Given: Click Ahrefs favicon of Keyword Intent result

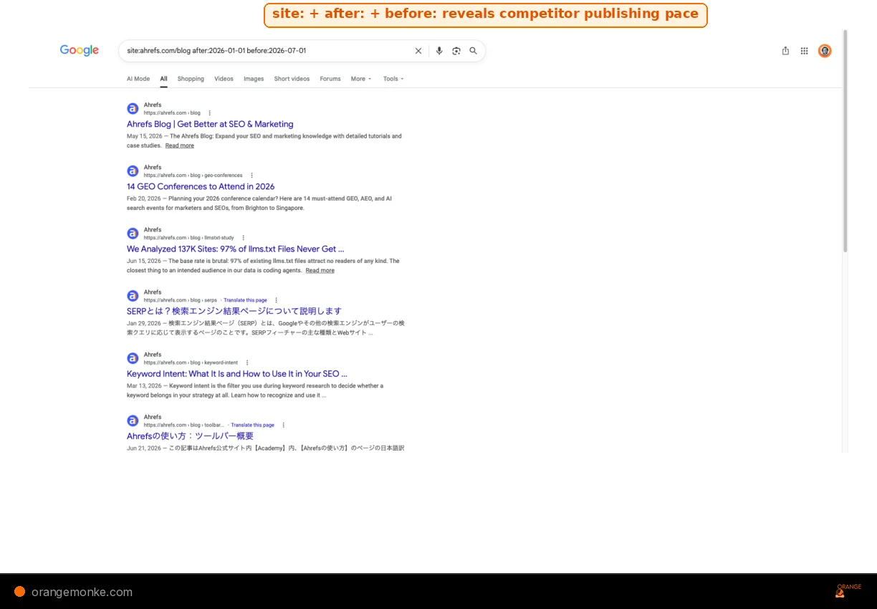Looking at the screenshot, I should [133, 358].
